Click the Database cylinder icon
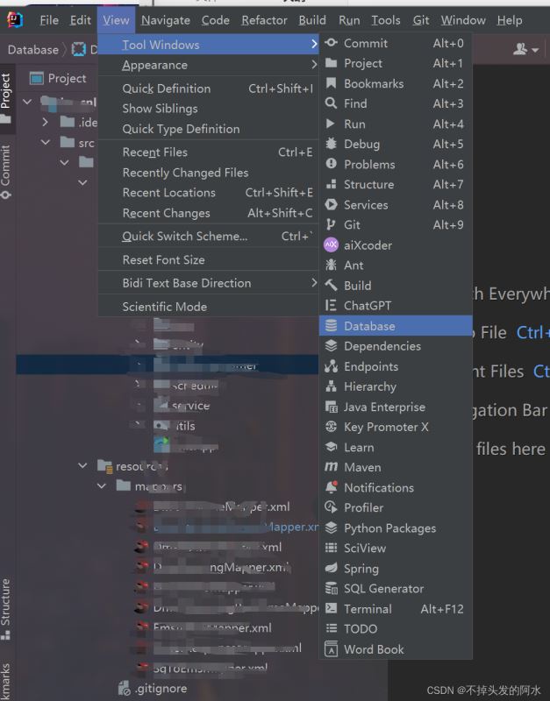 pyautogui.click(x=332, y=325)
